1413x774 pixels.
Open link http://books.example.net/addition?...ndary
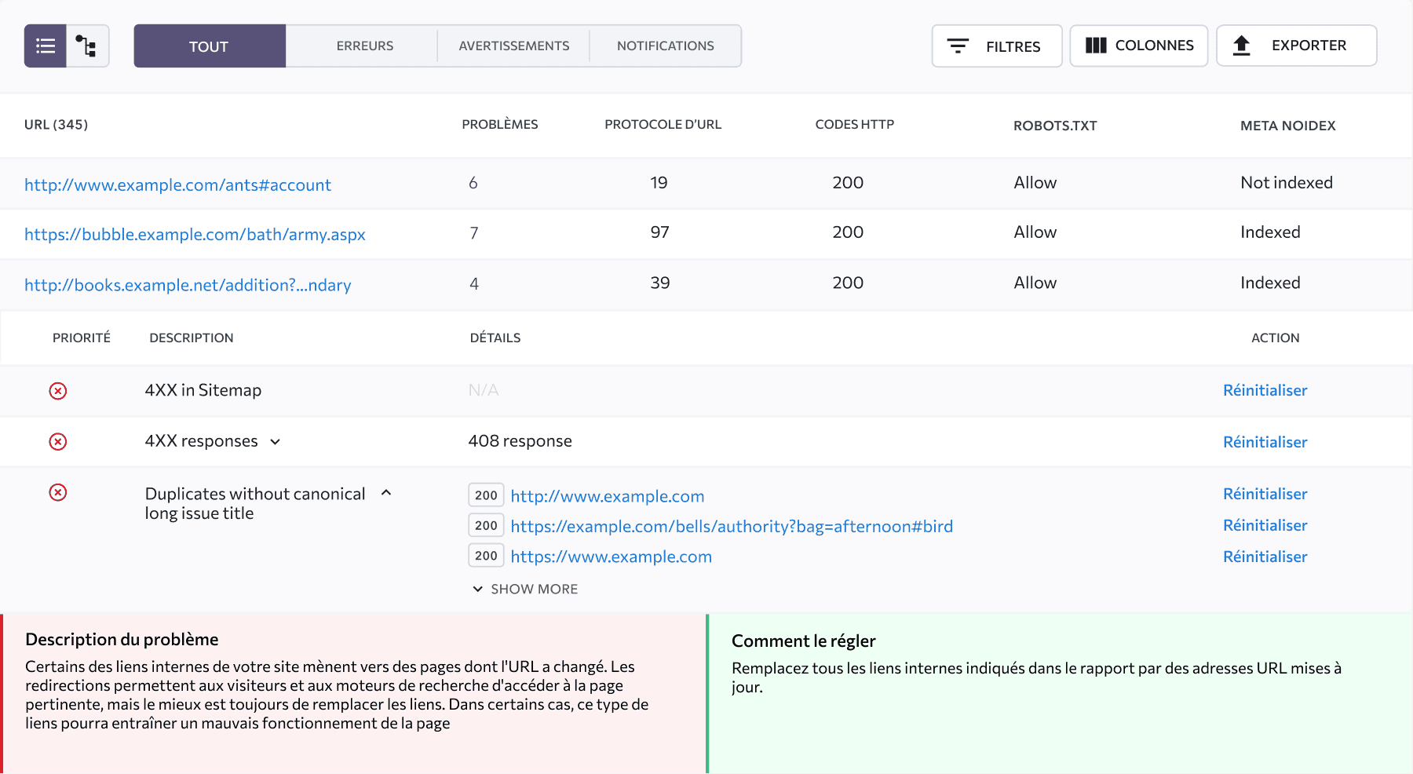click(x=188, y=285)
